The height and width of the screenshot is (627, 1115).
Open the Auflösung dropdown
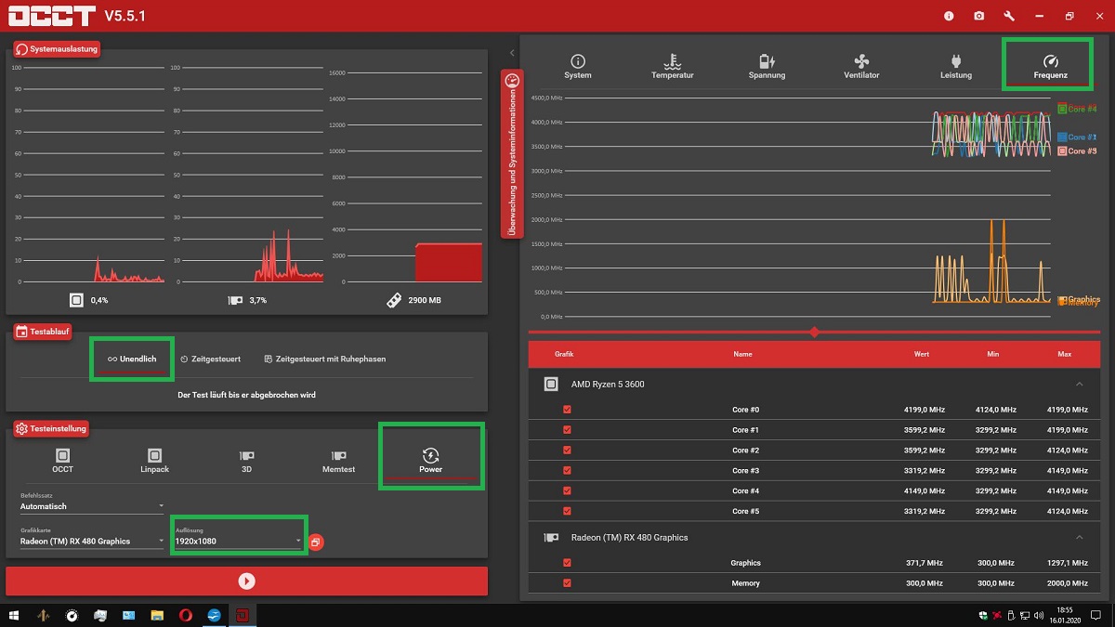pyautogui.click(x=238, y=541)
